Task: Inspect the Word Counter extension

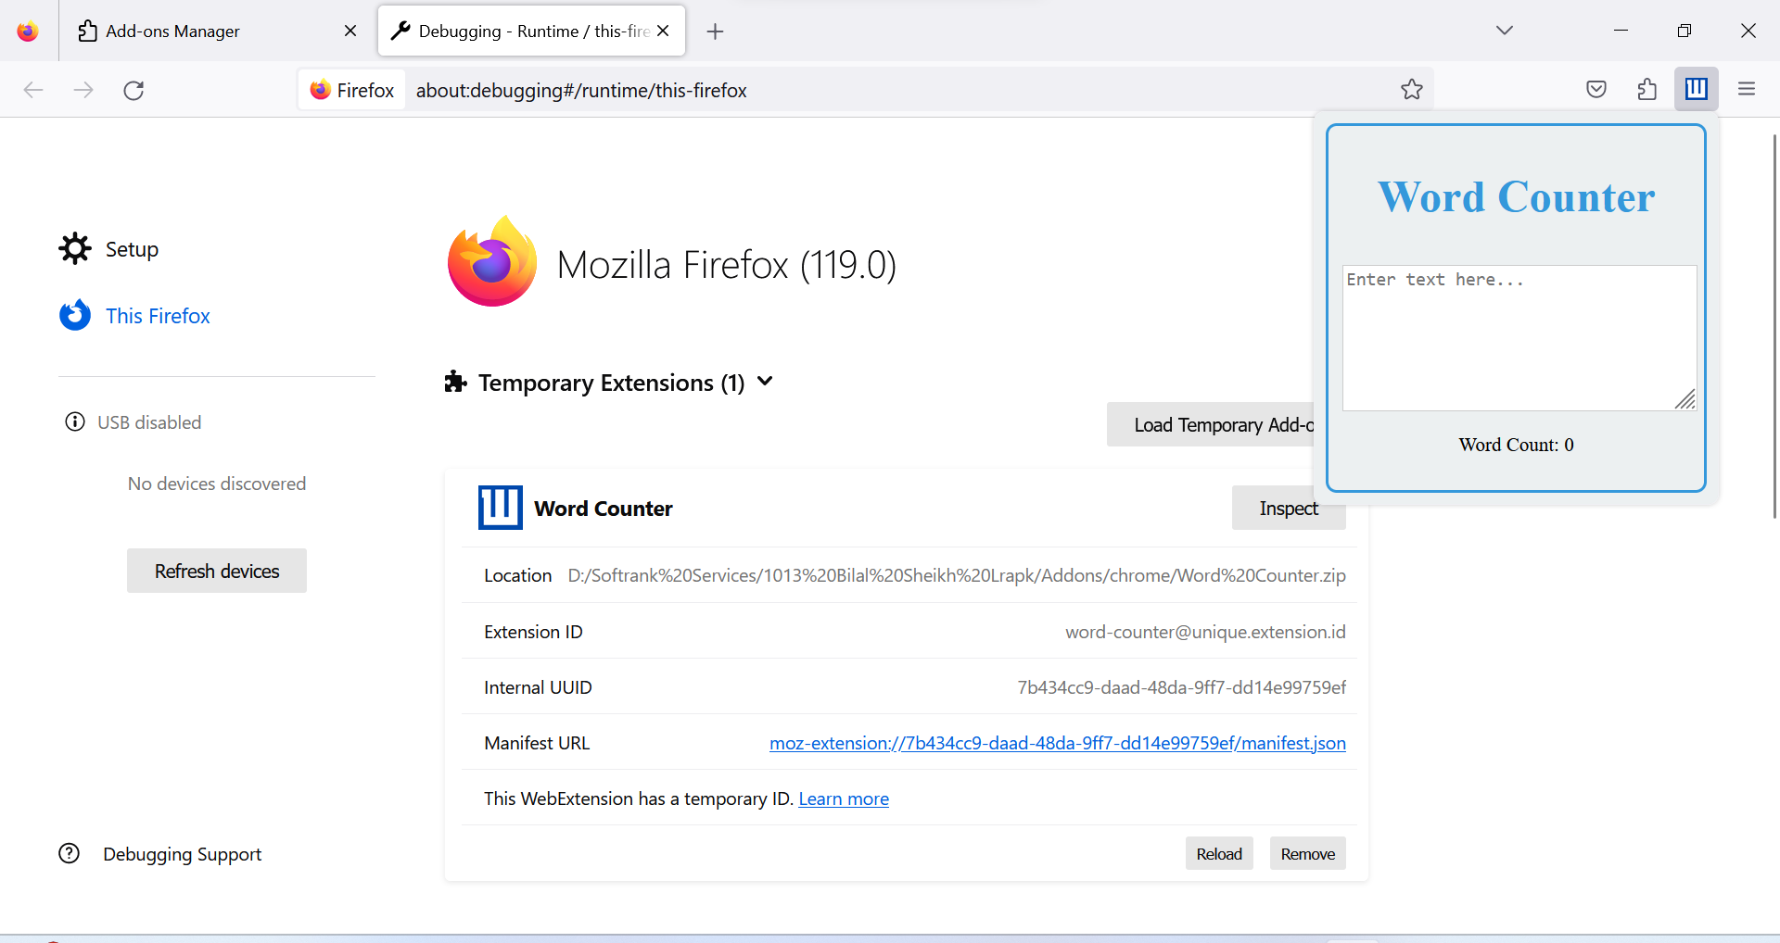Action: [x=1289, y=508]
